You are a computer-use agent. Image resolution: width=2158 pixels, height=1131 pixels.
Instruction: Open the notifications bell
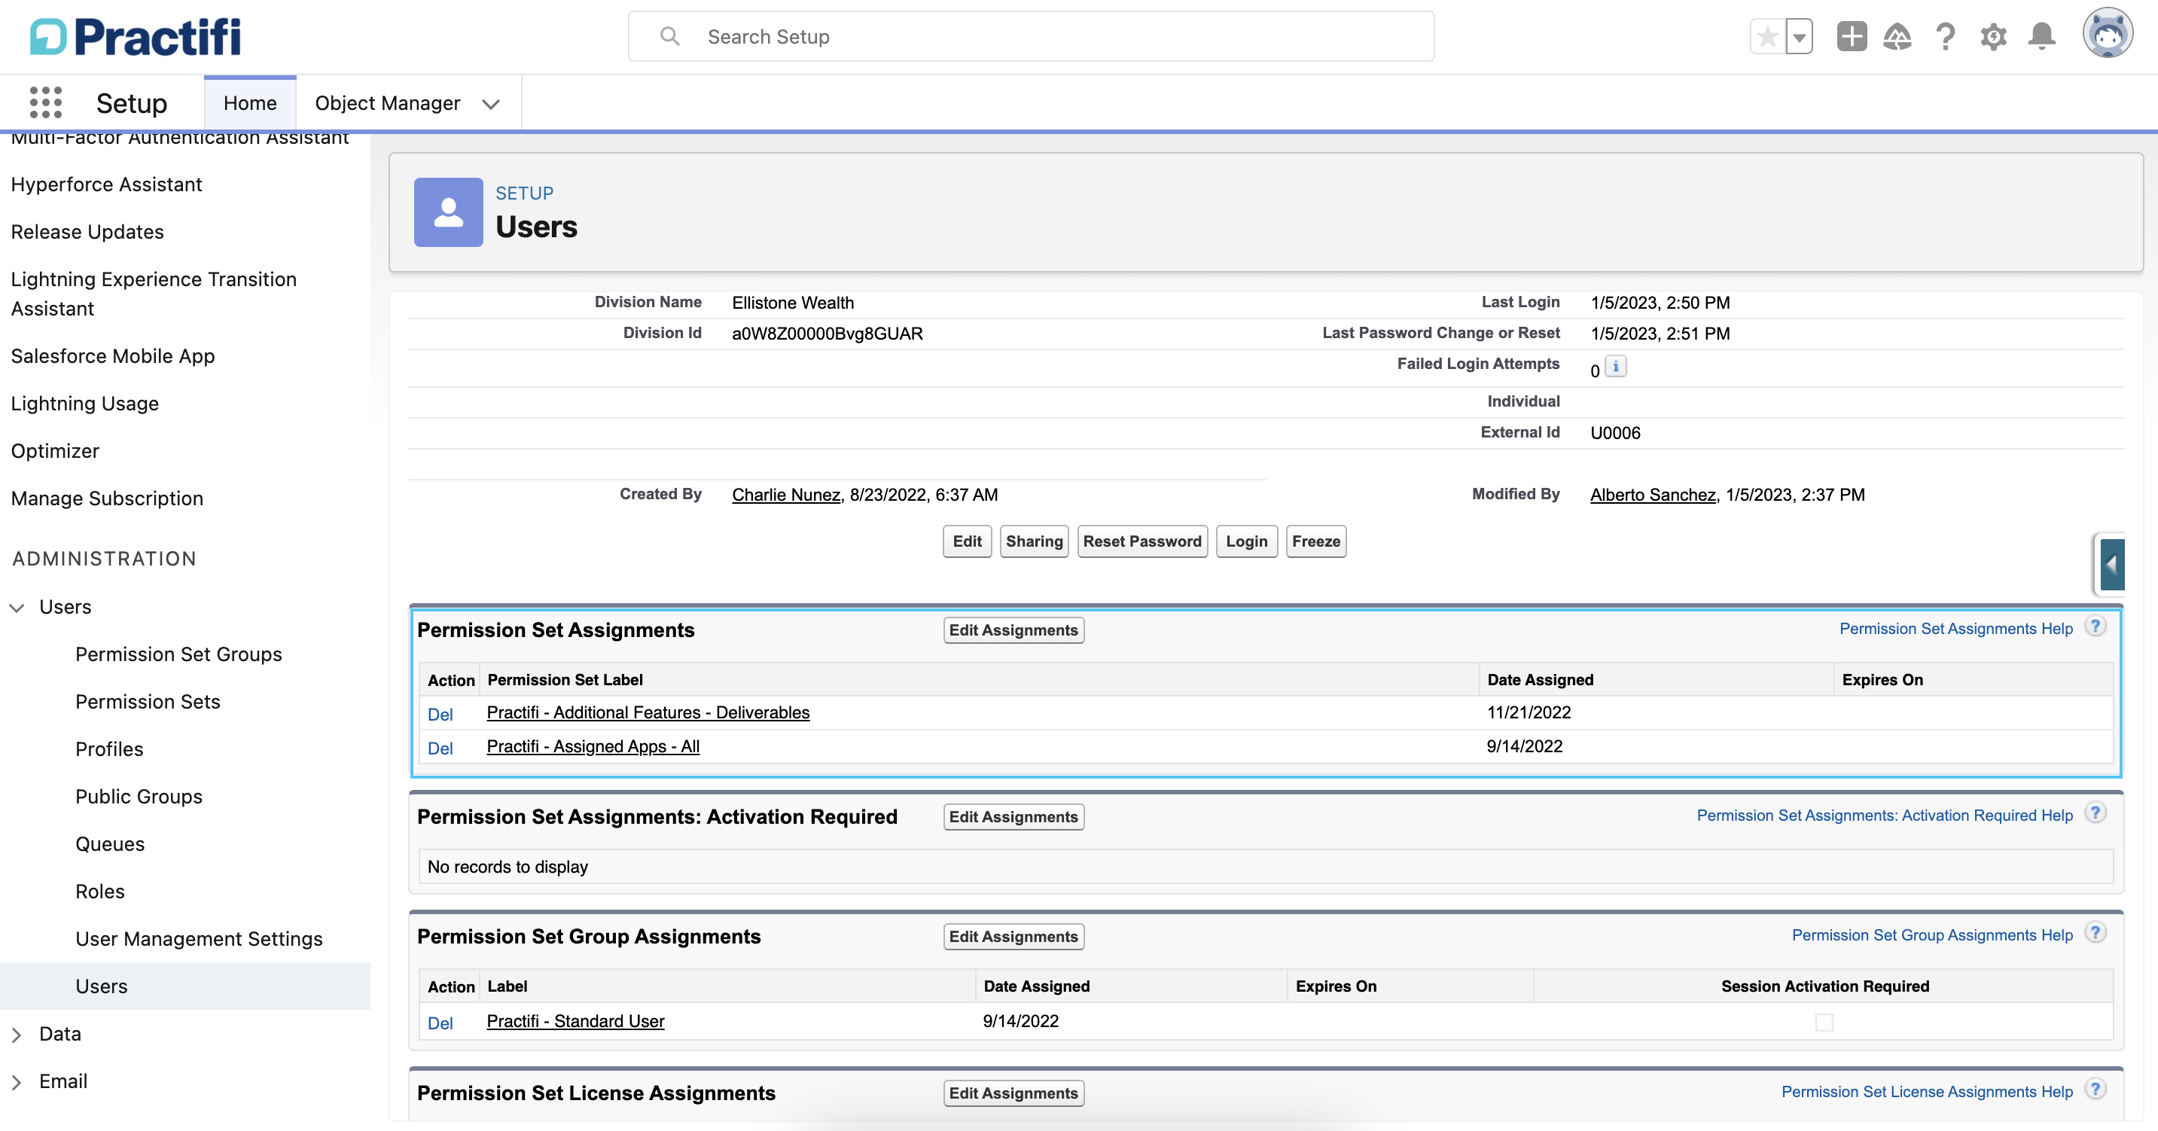2041,37
